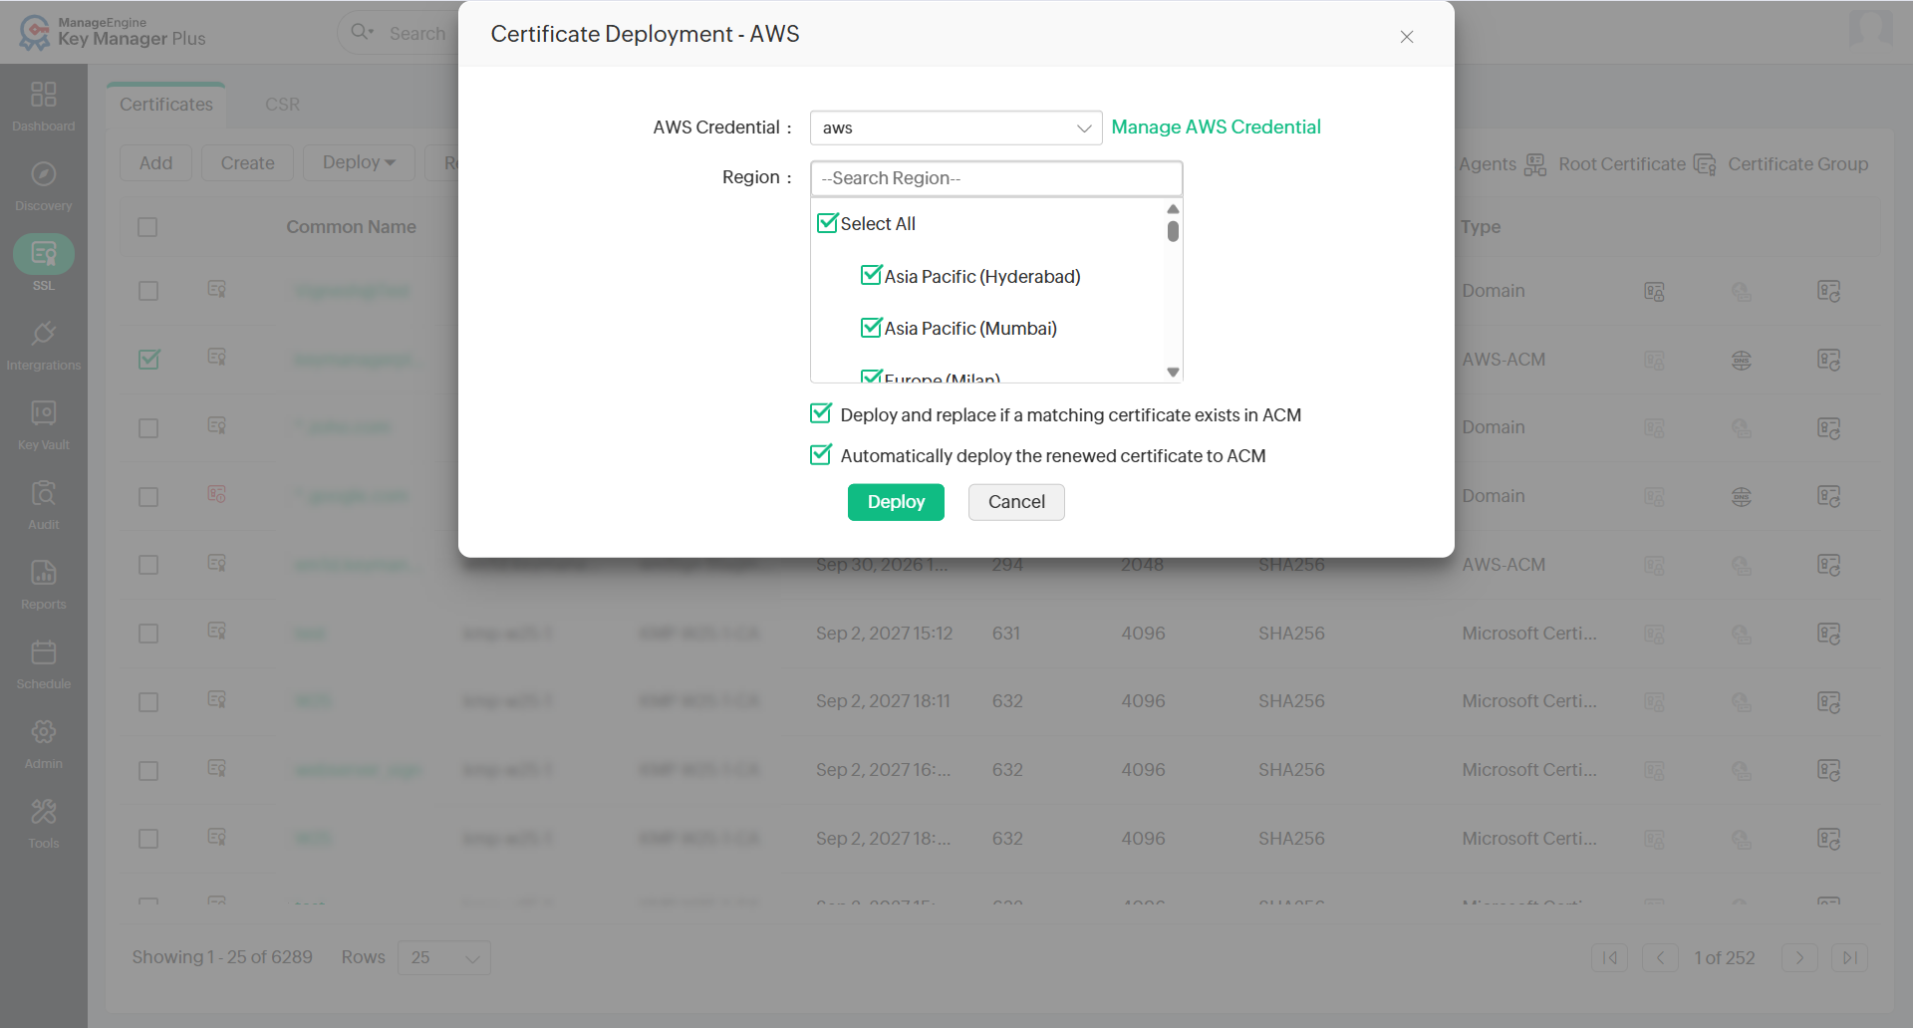
Task: Switch to the Certificates tab
Action: point(166,105)
